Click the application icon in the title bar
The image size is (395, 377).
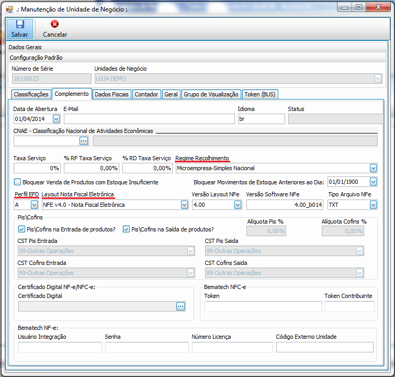click(9, 9)
